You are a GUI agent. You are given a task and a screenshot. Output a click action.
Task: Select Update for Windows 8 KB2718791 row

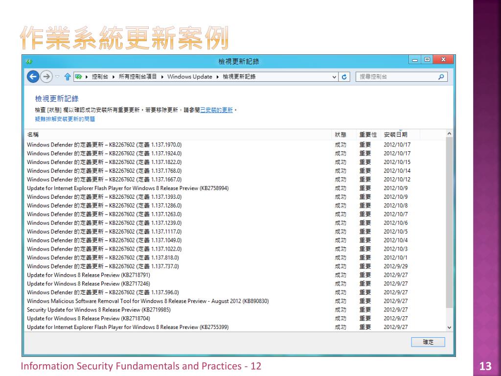pos(235,275)
